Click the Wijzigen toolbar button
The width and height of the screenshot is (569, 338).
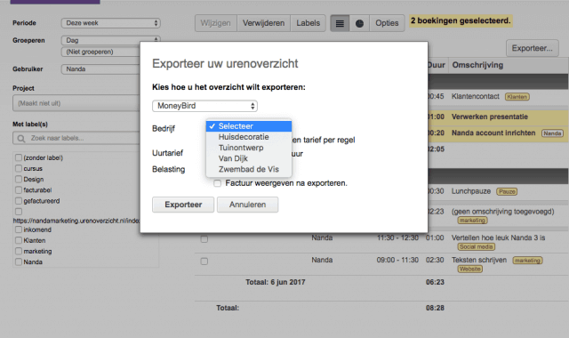pyautogui.click(x=215, y=23)
